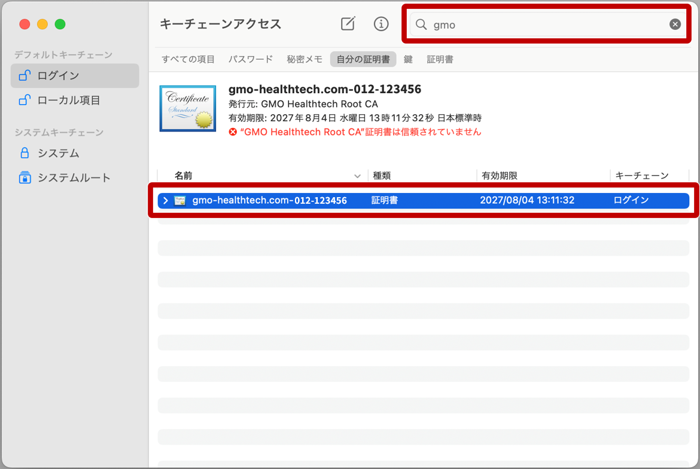Click the ローカル項目 unlocked padlock icon
The image size is (700, 469).
pyautogui.click(x=25, y=100)
